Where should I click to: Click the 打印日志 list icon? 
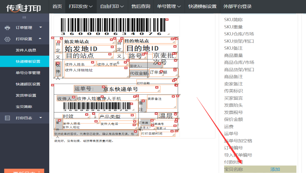(7, 117)
